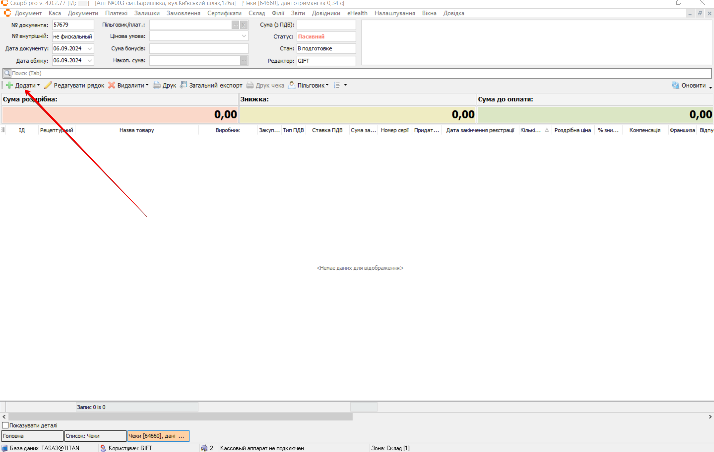Click the green plus Додати icon
Image resolution: width=714 pixels, height=452 pixels.
click(10, 85)
